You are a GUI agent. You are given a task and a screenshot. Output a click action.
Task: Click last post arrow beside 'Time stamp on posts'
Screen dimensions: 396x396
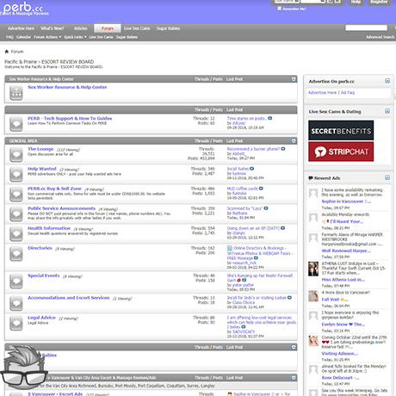point(269,118)
